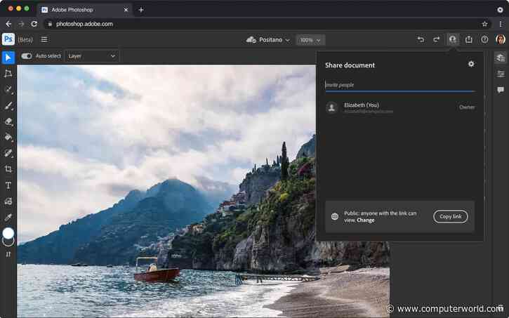
Task: Toggle the Auto select switch
Action: (26, 56)
